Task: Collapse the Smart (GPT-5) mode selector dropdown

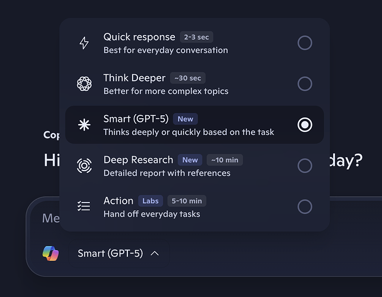Action: (x=118, y=253)
